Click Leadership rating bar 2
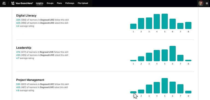The image size is (210, 100). [x=141, y=59]
